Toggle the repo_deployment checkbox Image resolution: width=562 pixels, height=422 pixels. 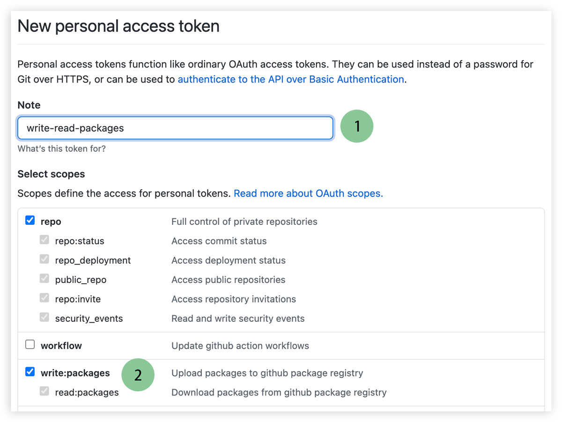click(44, 259)
